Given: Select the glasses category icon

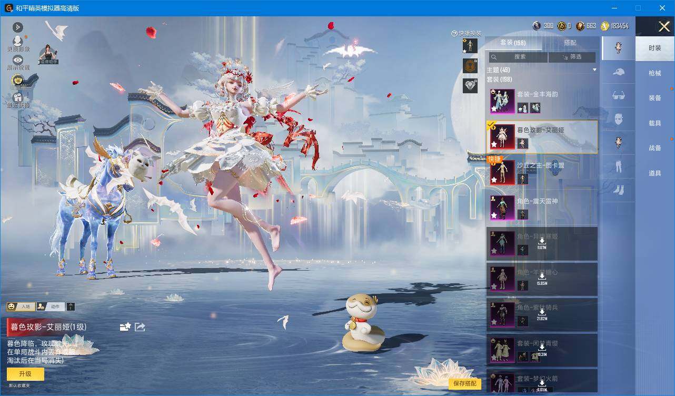Looking at the screenshot, I should pyautogui.click(x=618, y=95).
